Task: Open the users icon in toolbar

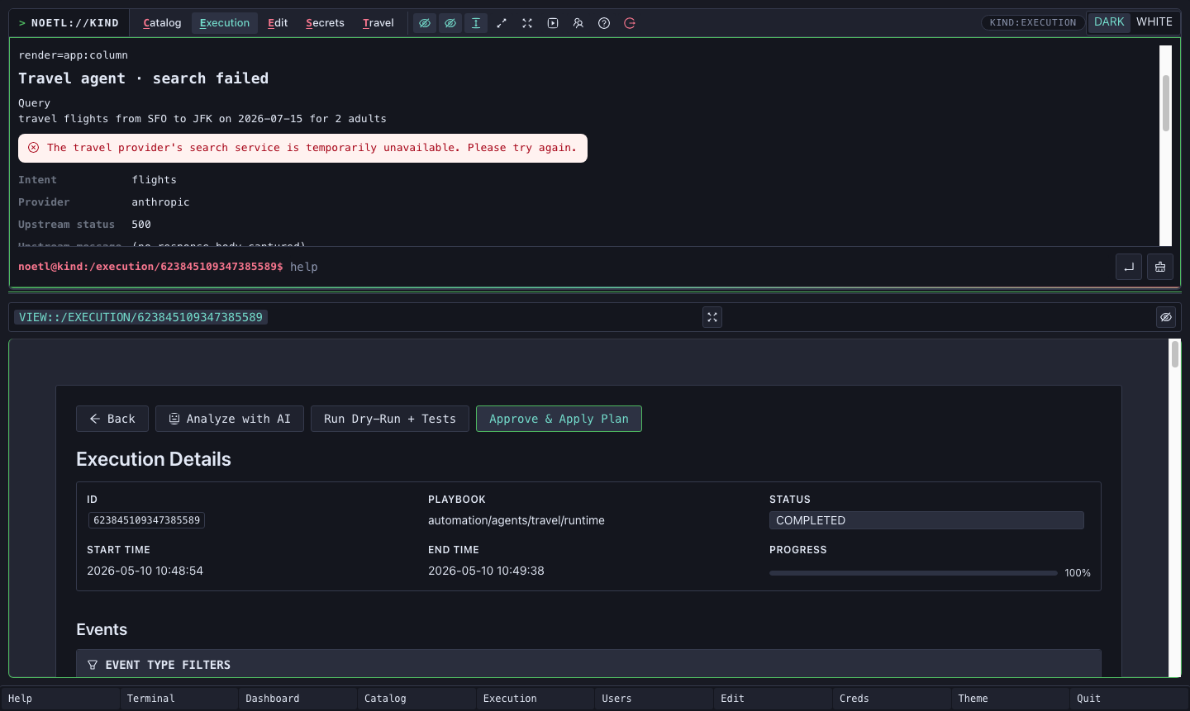Action: 578,23
